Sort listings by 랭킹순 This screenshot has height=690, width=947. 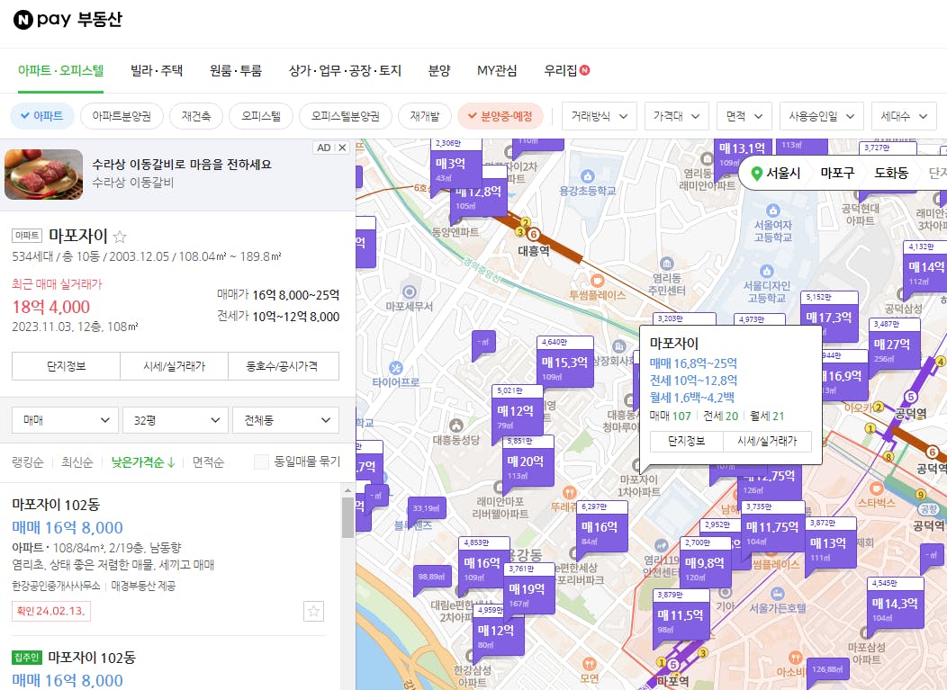[28, 462]
